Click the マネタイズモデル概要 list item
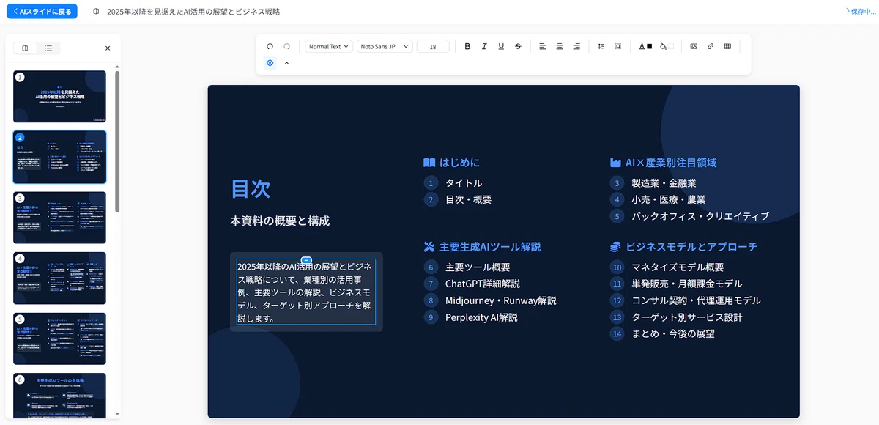This screenshot has width=879, height=425. click(678, 267)
